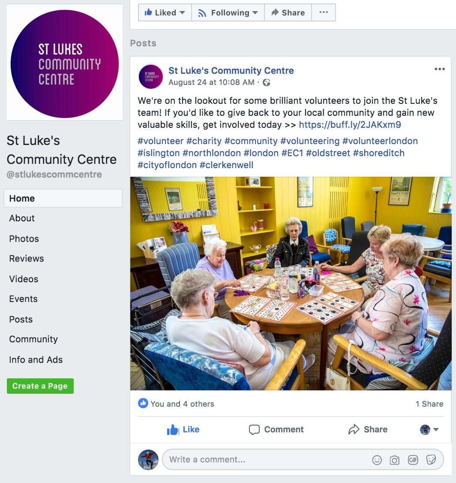Click the #volunteerlondon hashtag
456x483 pixels.
pyautogui.click(x=380, y=141)
